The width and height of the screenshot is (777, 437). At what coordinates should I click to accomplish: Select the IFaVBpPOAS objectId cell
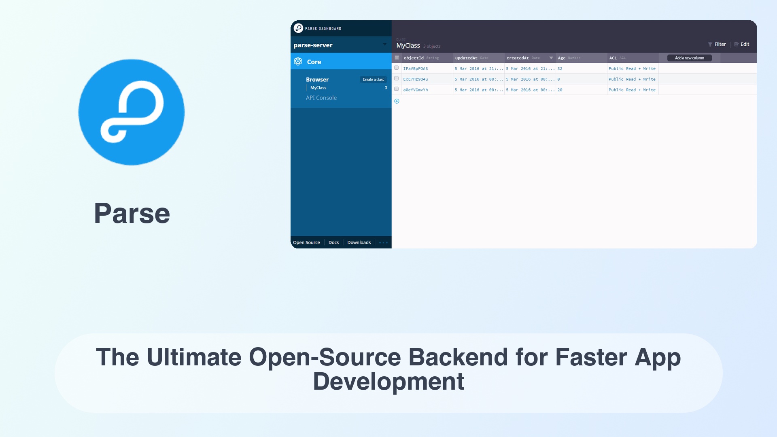(427, 68)
